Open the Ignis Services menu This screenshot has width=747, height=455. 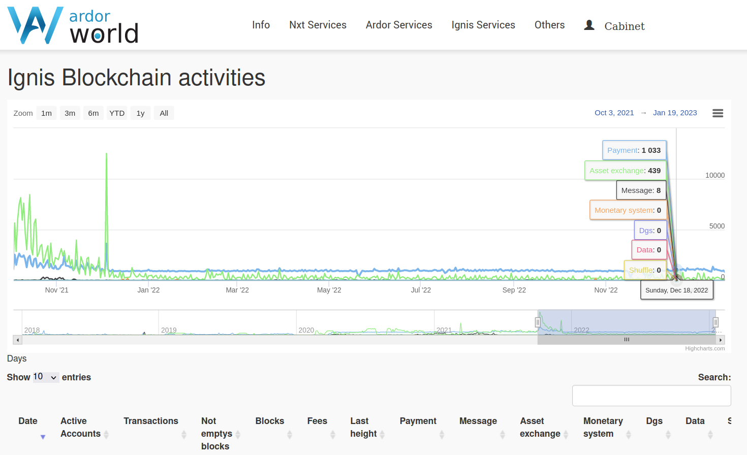pyautogui.click(x=483, y=25)
